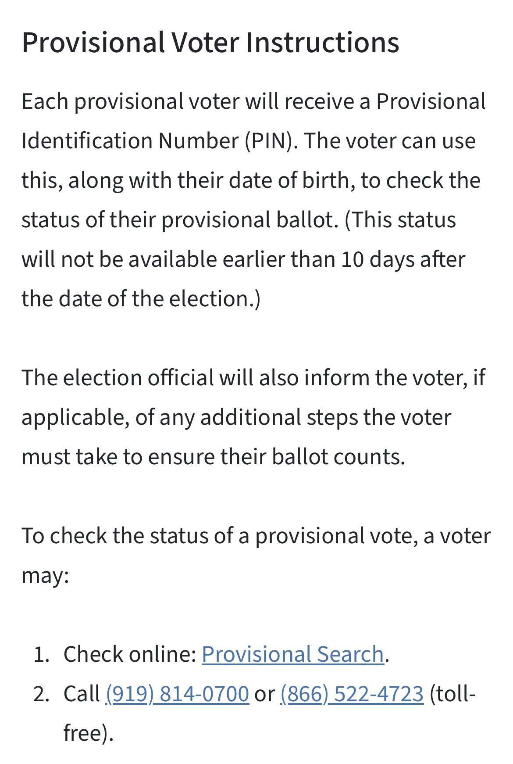
Task: Click the word "may:" before the list
Action: (45, 575)
